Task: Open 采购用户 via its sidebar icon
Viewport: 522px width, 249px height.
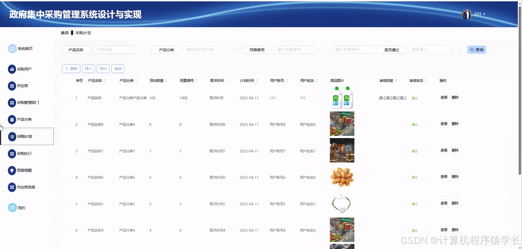Action: 12,69
